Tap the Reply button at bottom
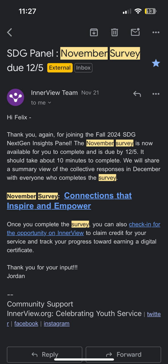Screen dimensions: 168x364 [45, 355]
